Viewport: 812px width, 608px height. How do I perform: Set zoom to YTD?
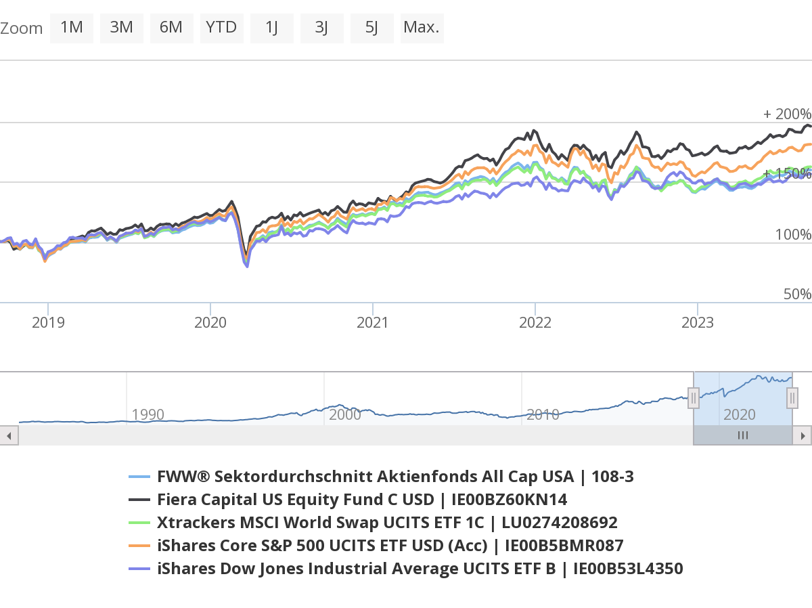(222, 28)
